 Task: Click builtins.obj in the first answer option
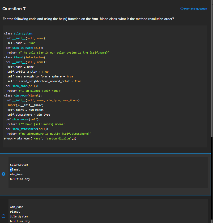[20, 179]
